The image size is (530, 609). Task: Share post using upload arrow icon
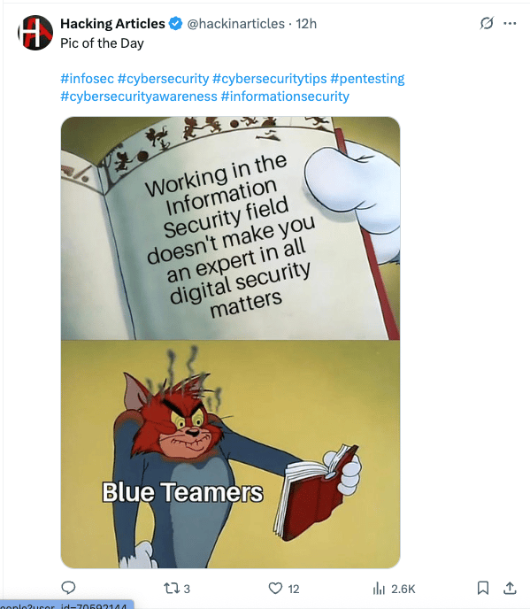(x=510, y=588)
